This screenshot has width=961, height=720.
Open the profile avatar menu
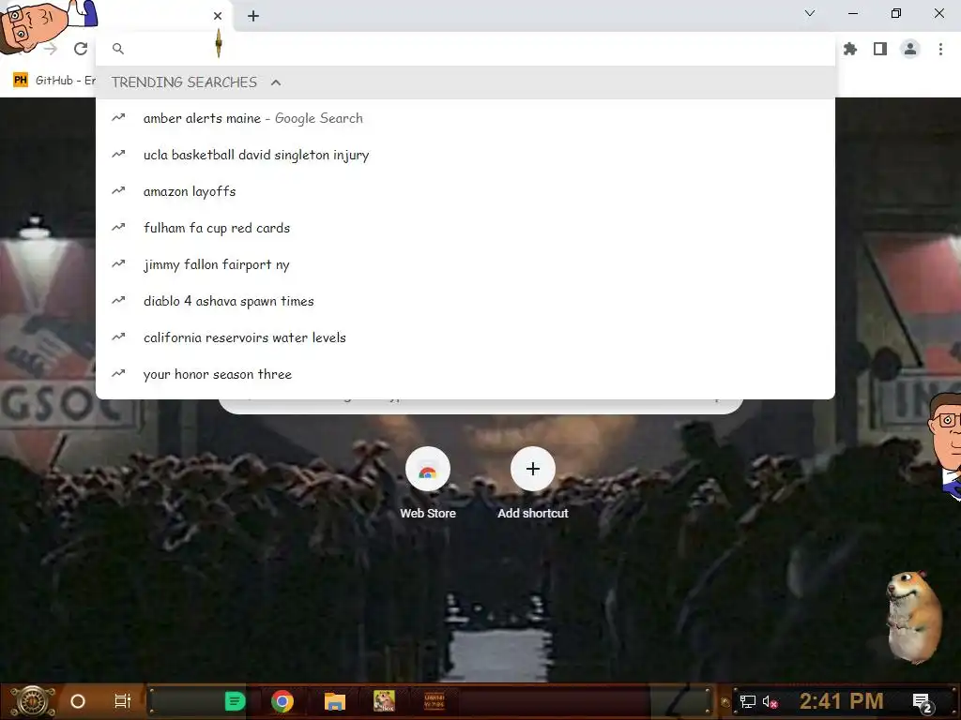(910, 49)
